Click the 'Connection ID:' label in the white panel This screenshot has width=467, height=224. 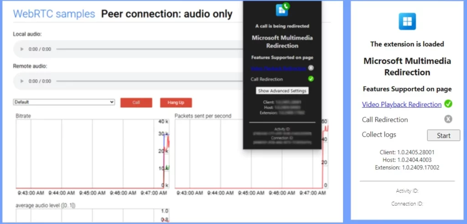[407, 204]
